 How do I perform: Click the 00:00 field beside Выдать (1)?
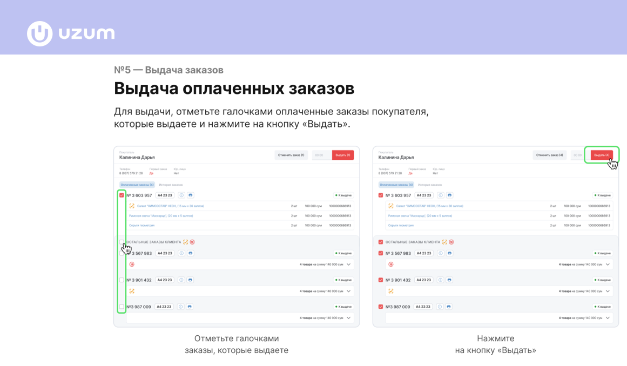tap(321, 155)
